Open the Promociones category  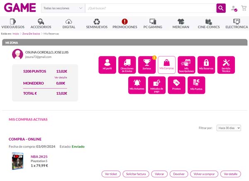tap(124, 24)
